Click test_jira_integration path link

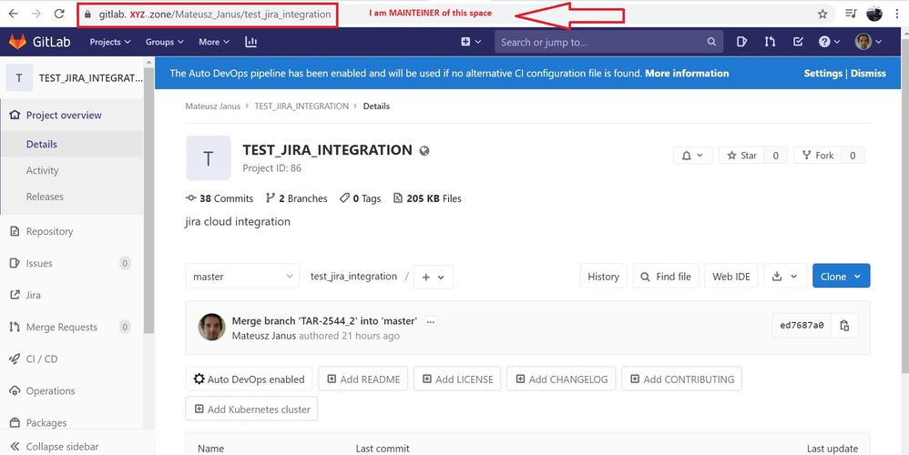353,276
